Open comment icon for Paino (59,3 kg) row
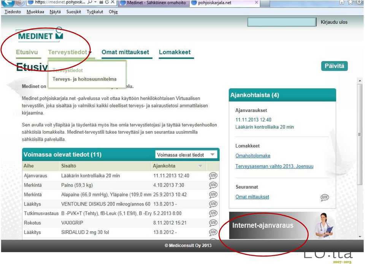Image resolution: width=365 pixels, height=264 pixels. [x=213, y=185]
